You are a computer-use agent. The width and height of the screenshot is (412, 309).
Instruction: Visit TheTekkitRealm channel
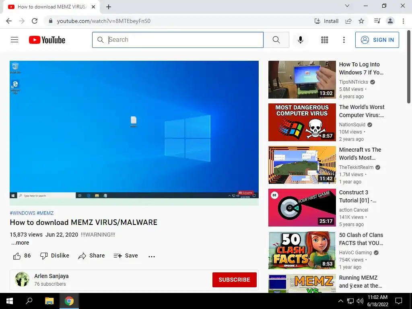(x=356, y=167)
